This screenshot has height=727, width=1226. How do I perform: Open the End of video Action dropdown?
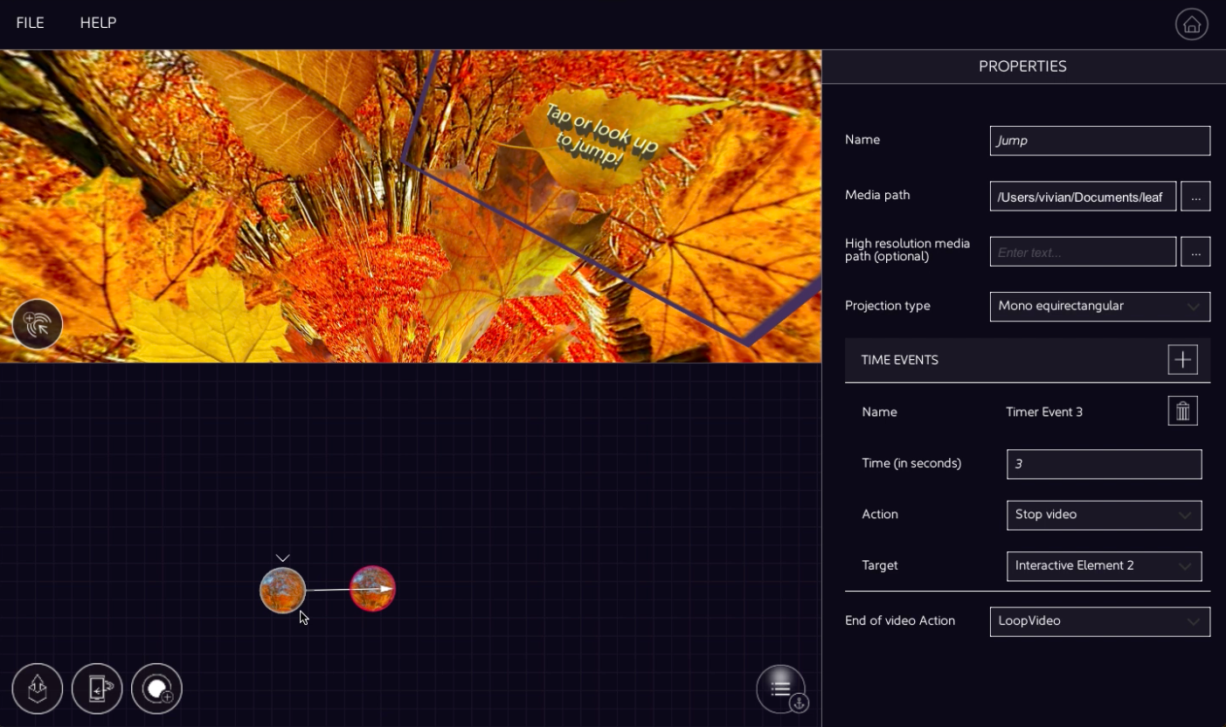coord(1099,621)
